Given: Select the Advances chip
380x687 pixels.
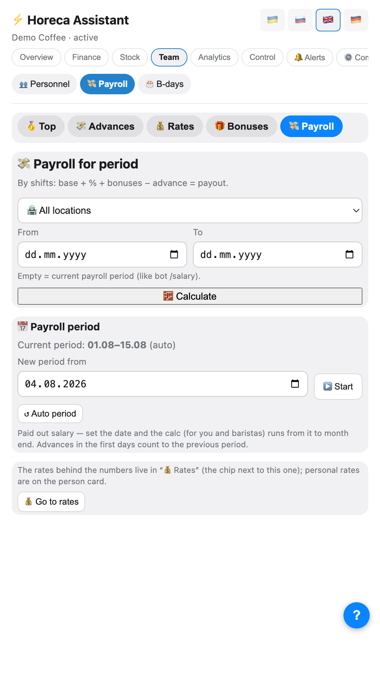Looking at the screenshot, I should click(x=106, y=126).
